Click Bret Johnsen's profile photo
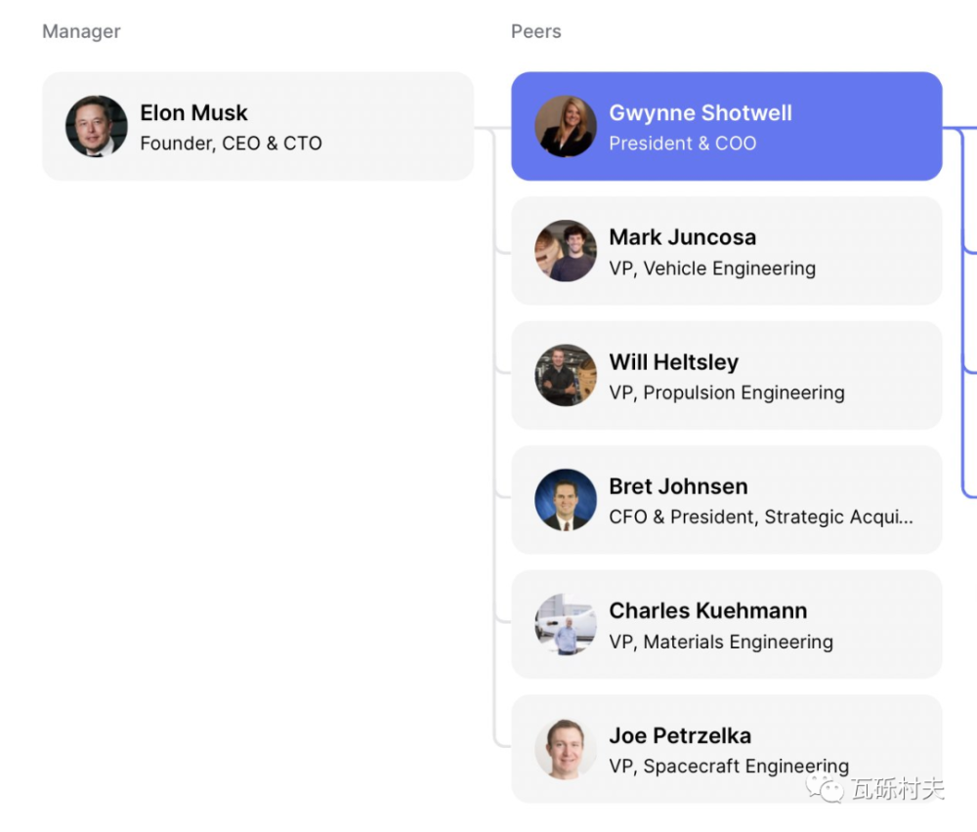The height and width of the screenshot is (832, 977). coord(566,500)
